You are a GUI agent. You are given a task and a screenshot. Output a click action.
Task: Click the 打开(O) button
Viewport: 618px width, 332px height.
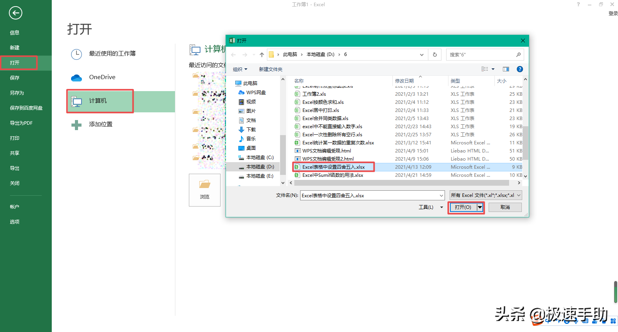(x=463, y=208)
